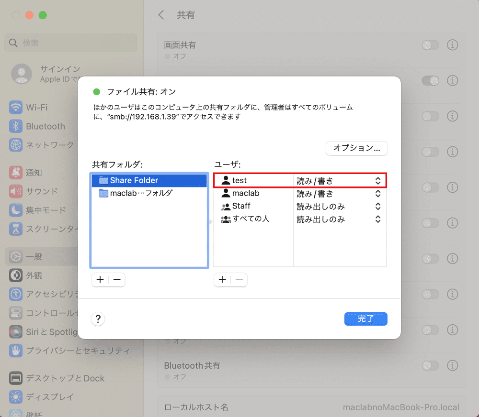Click the maclab…フォルダ folder icon
The height and width of the screenshot is (417, 479).
(x=103, y=193)
